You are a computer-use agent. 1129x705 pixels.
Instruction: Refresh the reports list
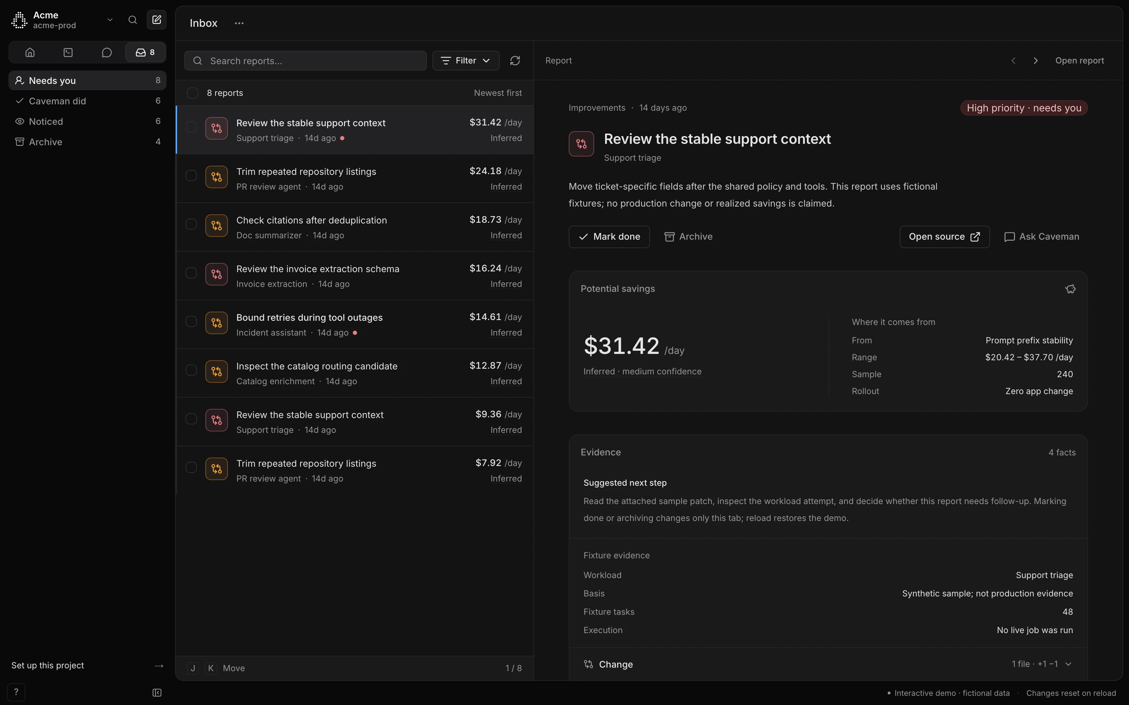coord(515,61)
